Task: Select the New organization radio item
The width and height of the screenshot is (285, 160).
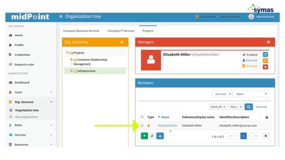Action: (11, 117)
